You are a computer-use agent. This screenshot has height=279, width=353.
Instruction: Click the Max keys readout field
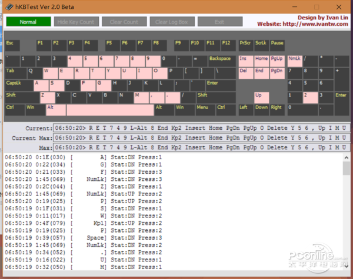[201, 147]
